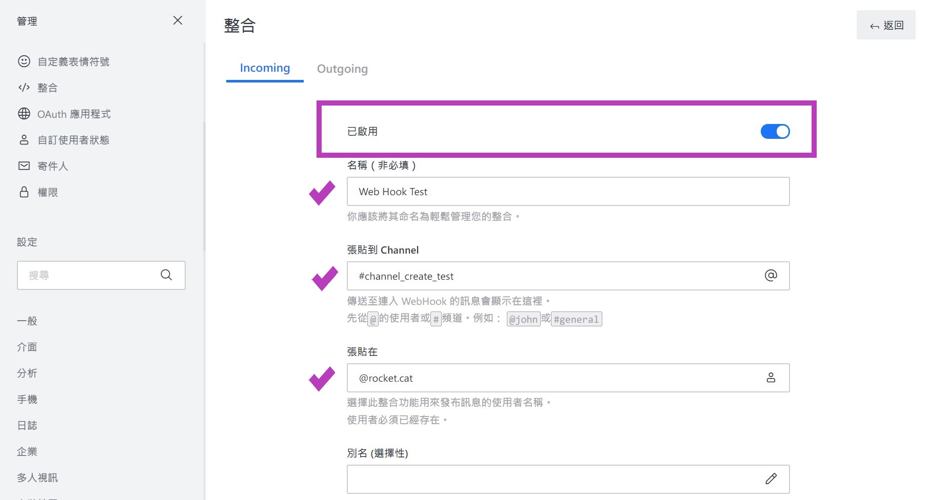
Task: Click the 張貼在 field label
Action: 362,352
